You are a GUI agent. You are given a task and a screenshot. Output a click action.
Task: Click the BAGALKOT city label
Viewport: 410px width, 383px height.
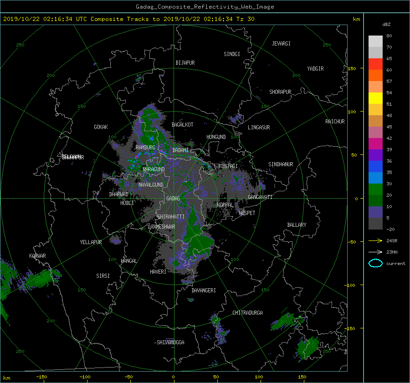(x=182, y=125)
